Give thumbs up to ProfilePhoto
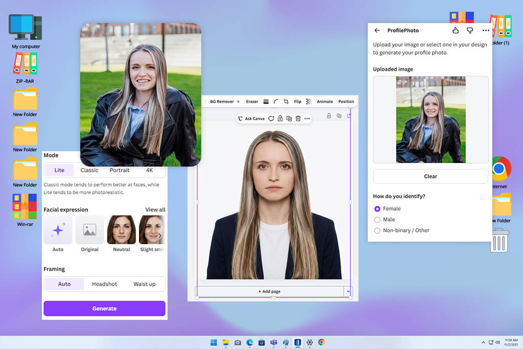The height and width of the screenshot is (349, 523). click(456, 30)
